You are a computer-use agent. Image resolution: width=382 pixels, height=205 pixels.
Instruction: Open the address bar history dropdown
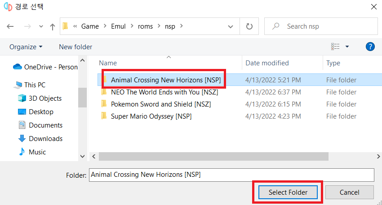pyautogui.click(x=230, y=26)
